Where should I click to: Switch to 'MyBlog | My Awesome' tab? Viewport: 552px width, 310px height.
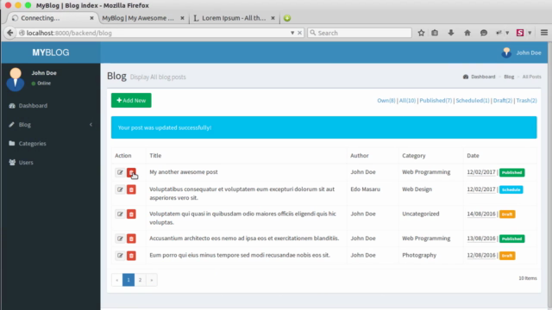[138, 18]
